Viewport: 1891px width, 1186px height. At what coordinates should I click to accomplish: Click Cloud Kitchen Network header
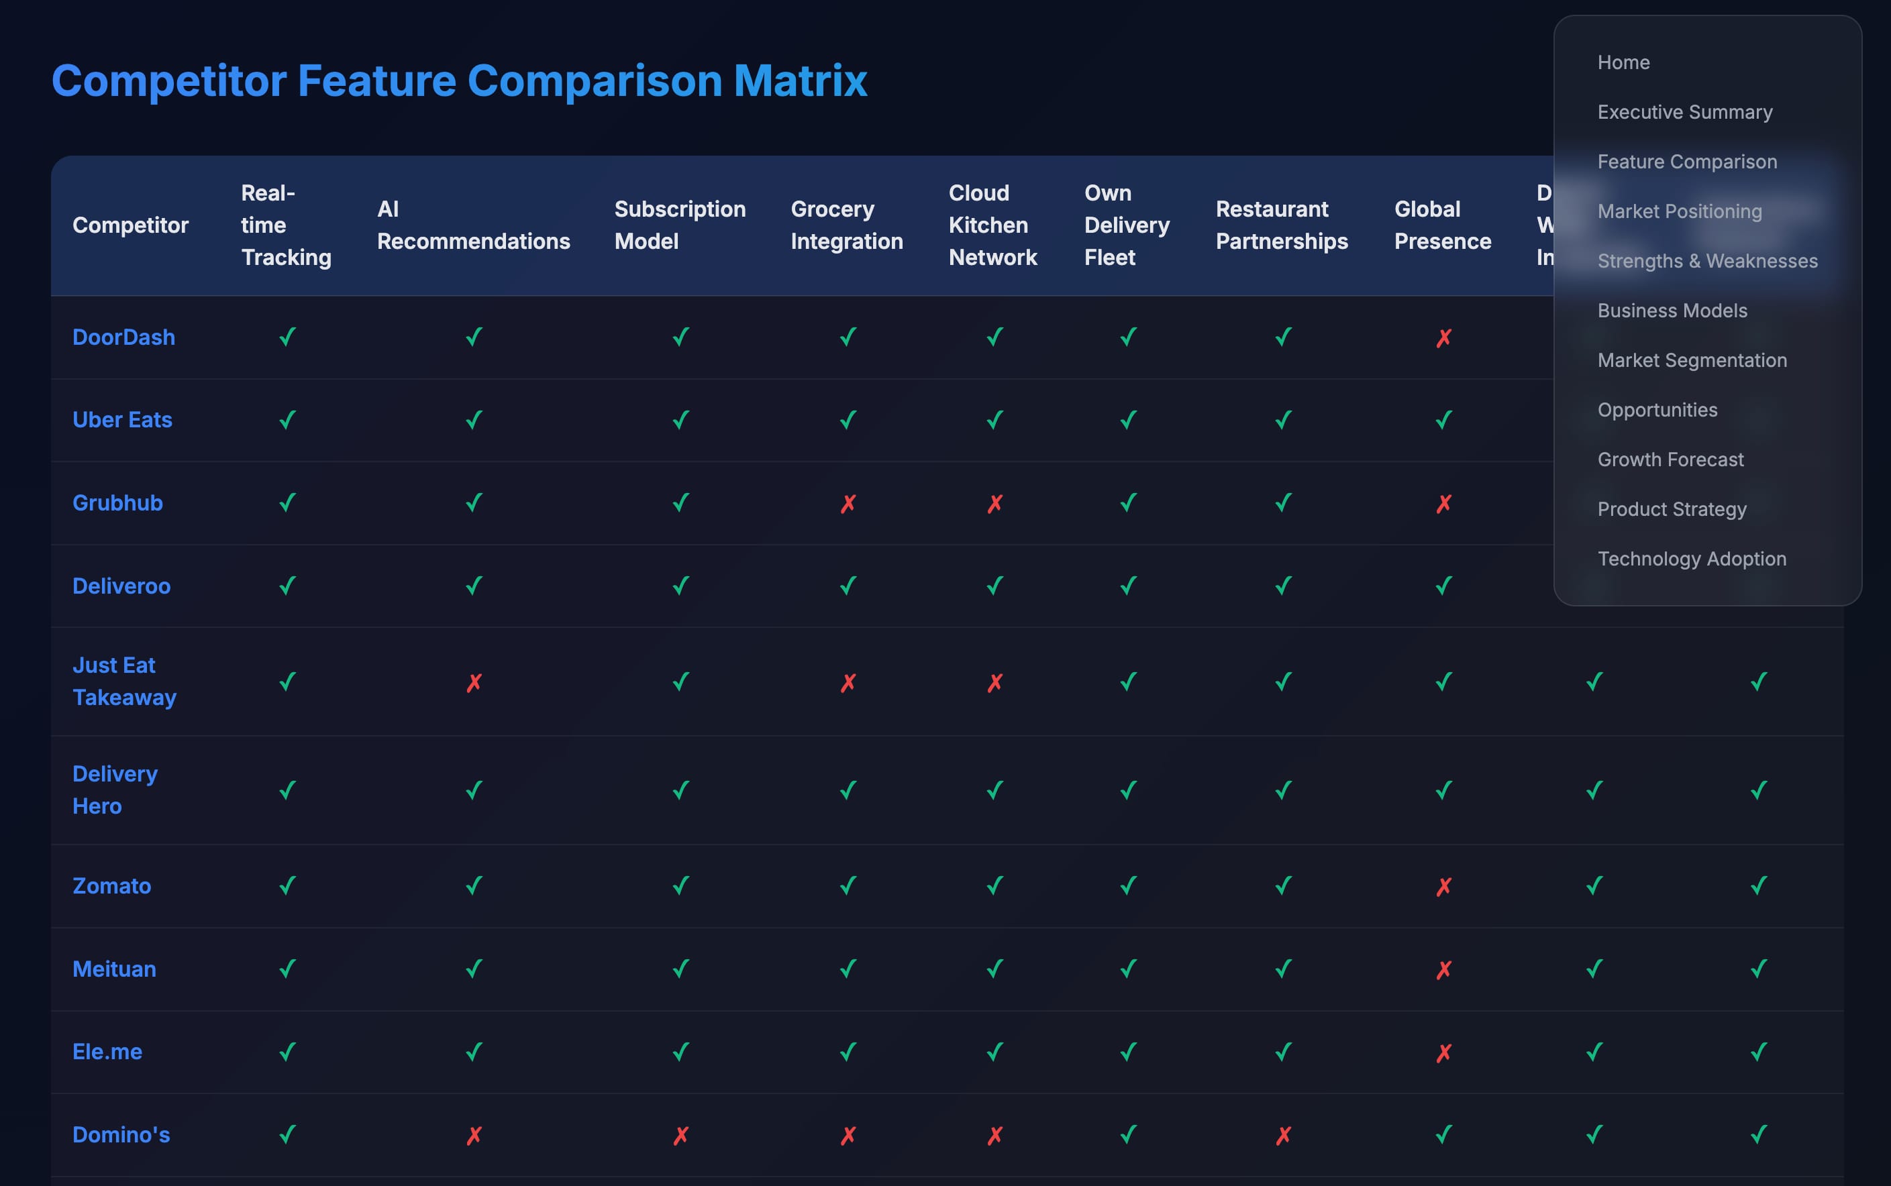[992, 226]
